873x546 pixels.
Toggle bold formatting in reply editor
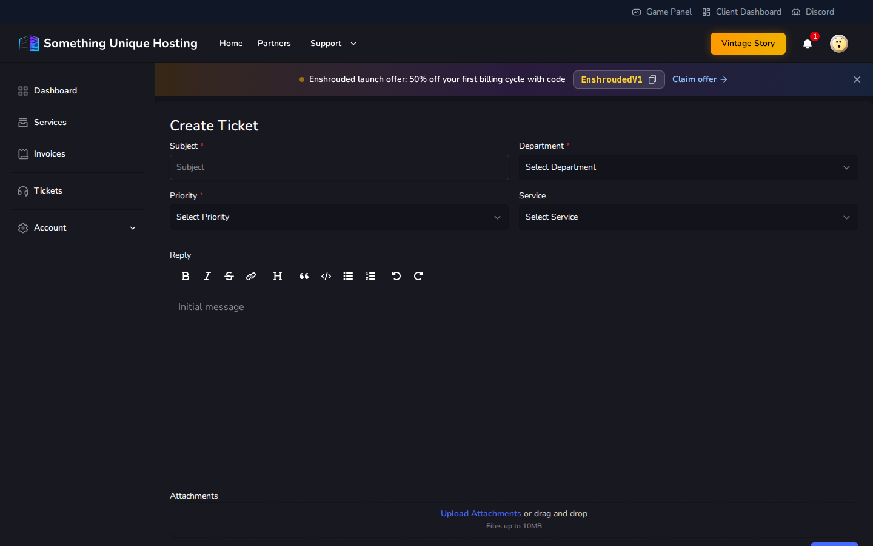pyautogui.click(x=186, y=276)
